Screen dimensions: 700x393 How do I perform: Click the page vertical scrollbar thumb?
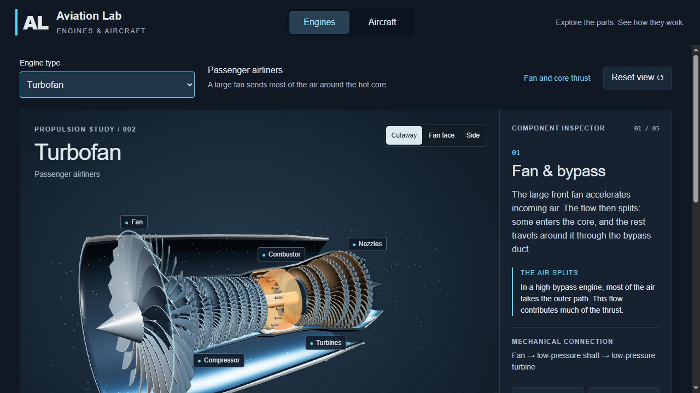[696, 128]
